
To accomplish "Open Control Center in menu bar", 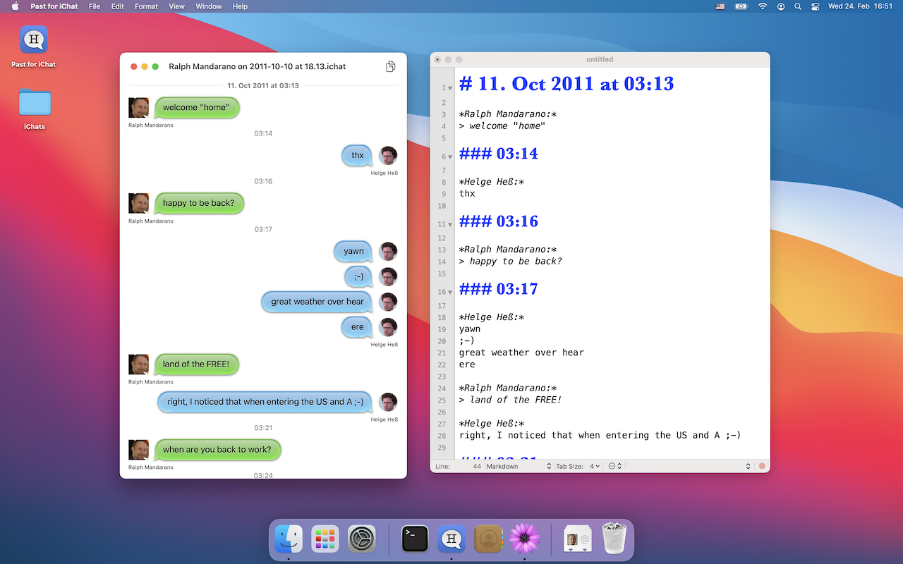I will click(x=816, y=6).
